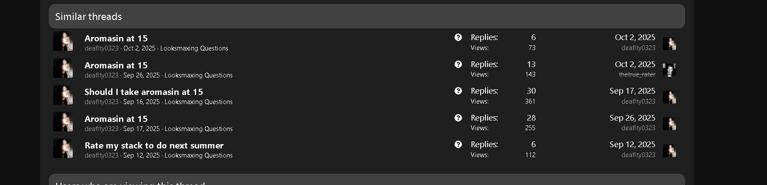Click latest-reply date on the 255-views thread
The width and height of the screenshot is (767, 185).
pos(632,118)
